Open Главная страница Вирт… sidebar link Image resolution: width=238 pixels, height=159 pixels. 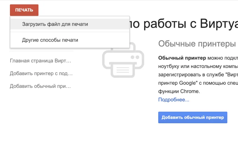pos(41,61)
